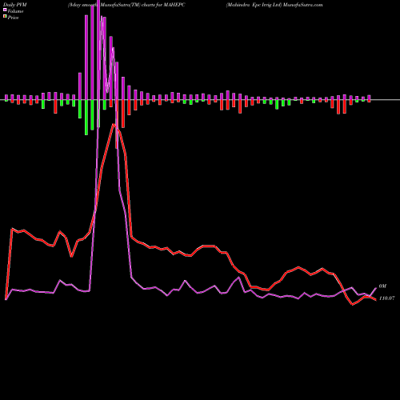The image size is (400, 400).
Task: Click the 'MunafaSutra.com' text at top right
Action: point(303,5)
